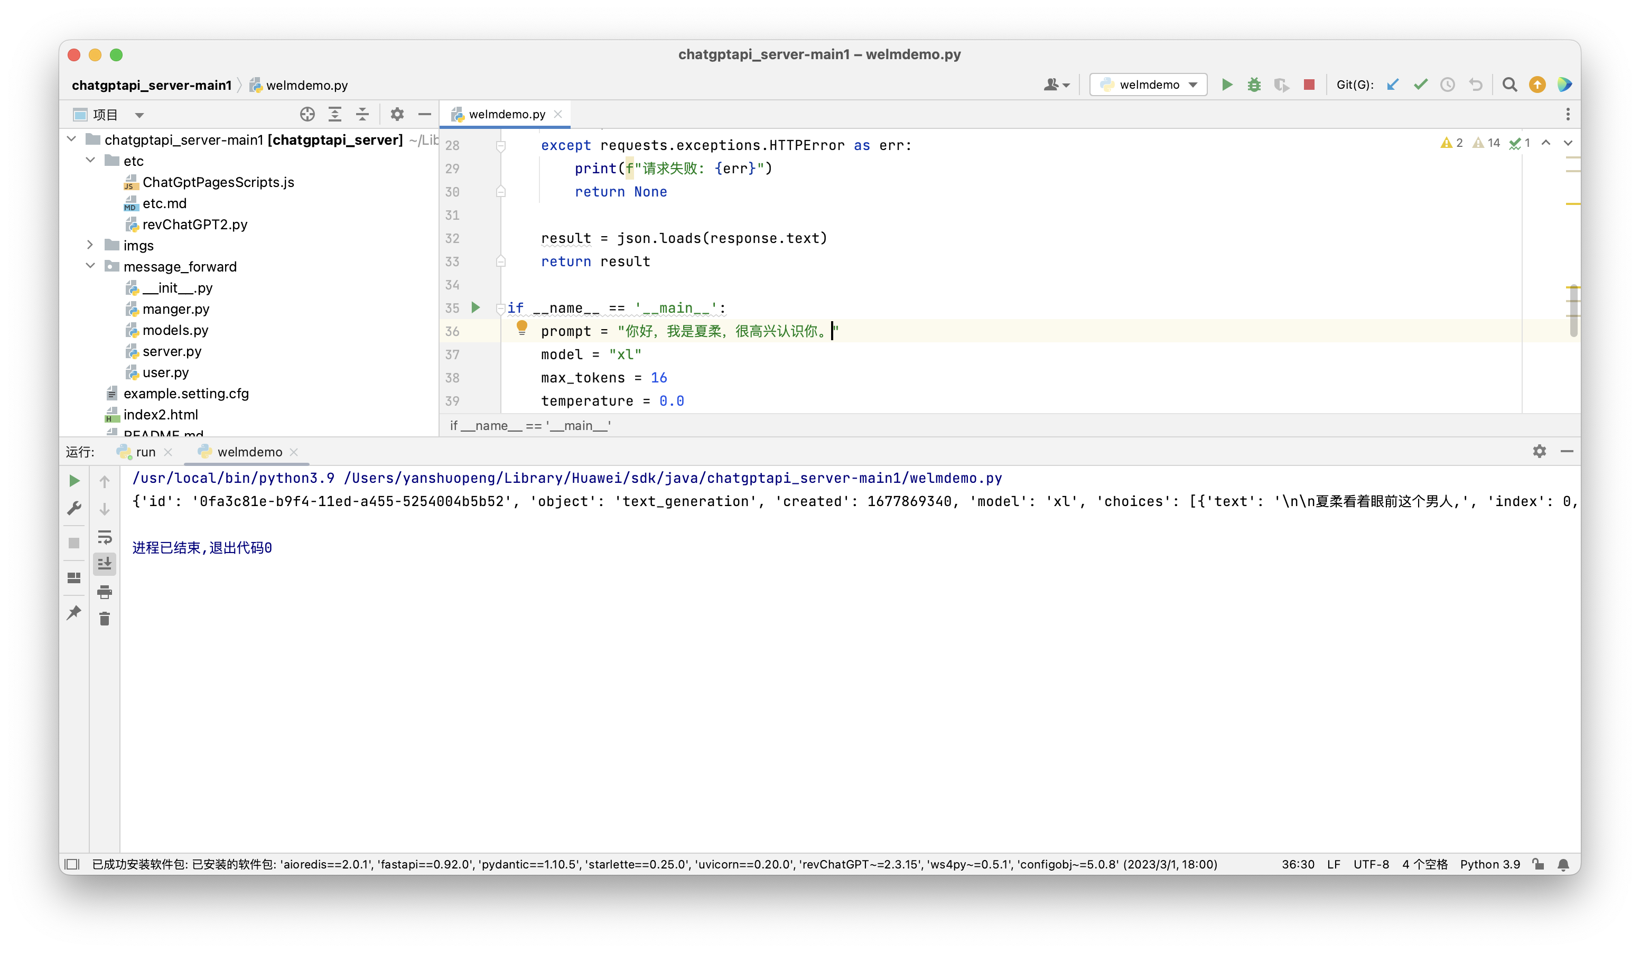
Task: Run with coverage icon in toolbar
Action: 1281,85
